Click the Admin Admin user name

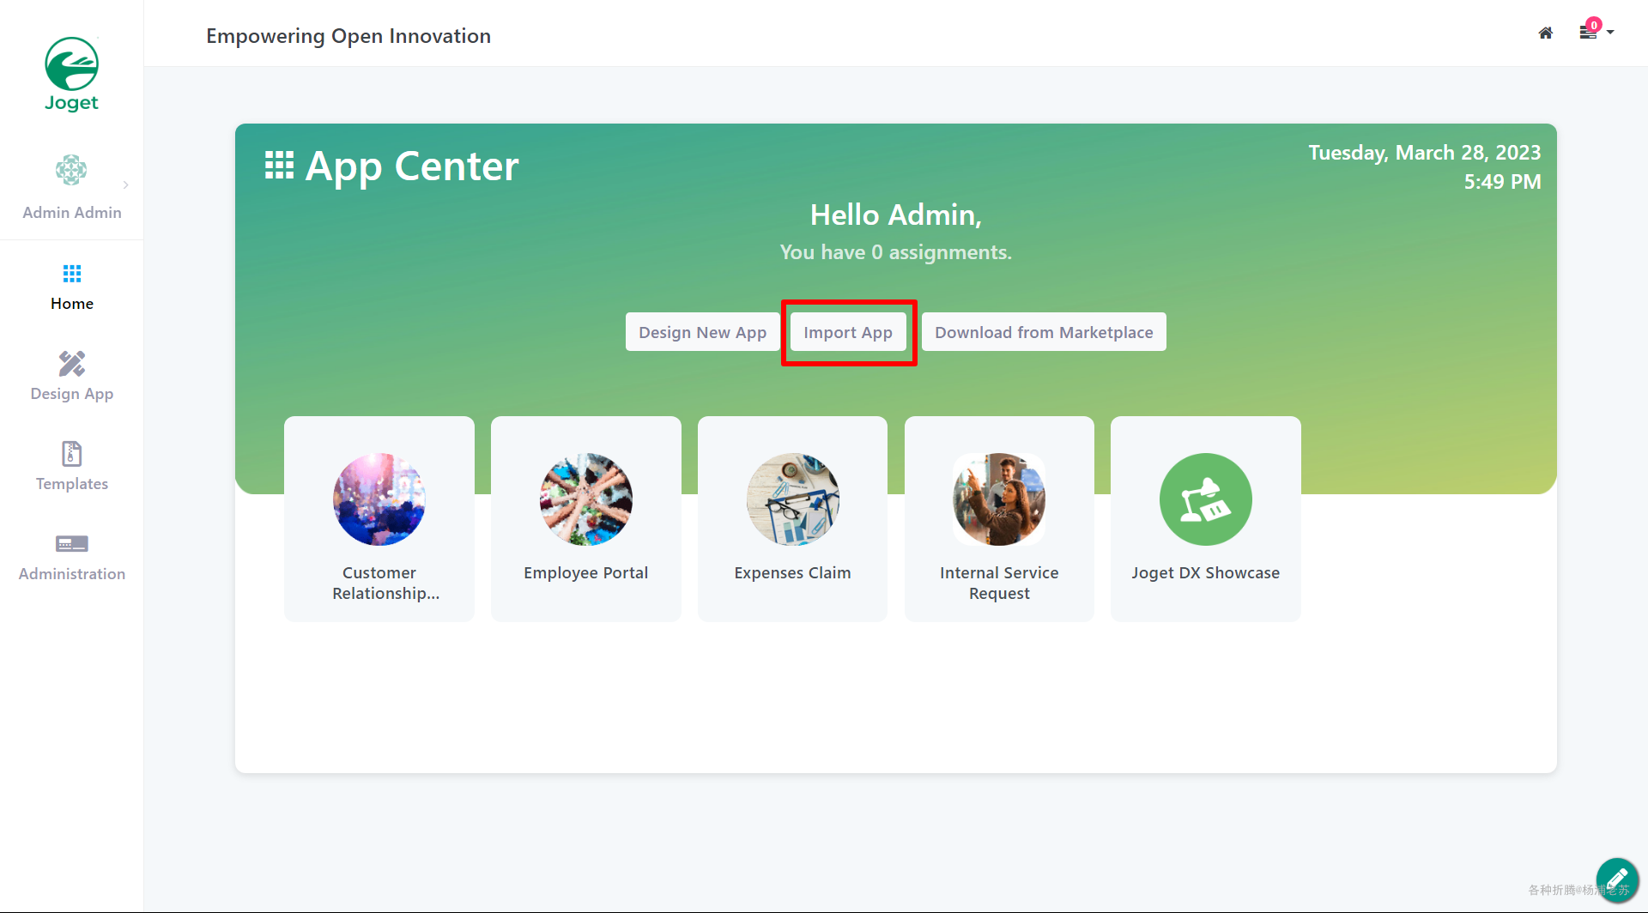coord(72,213)
